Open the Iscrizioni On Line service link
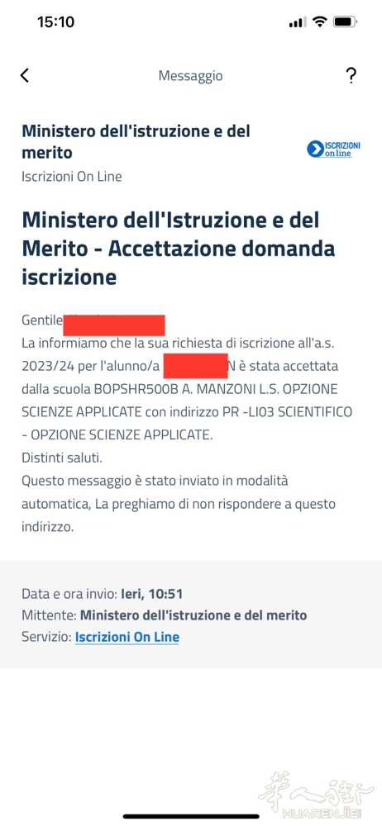The width and height of the screenshot is (382, 826). (x=127, y=637)
